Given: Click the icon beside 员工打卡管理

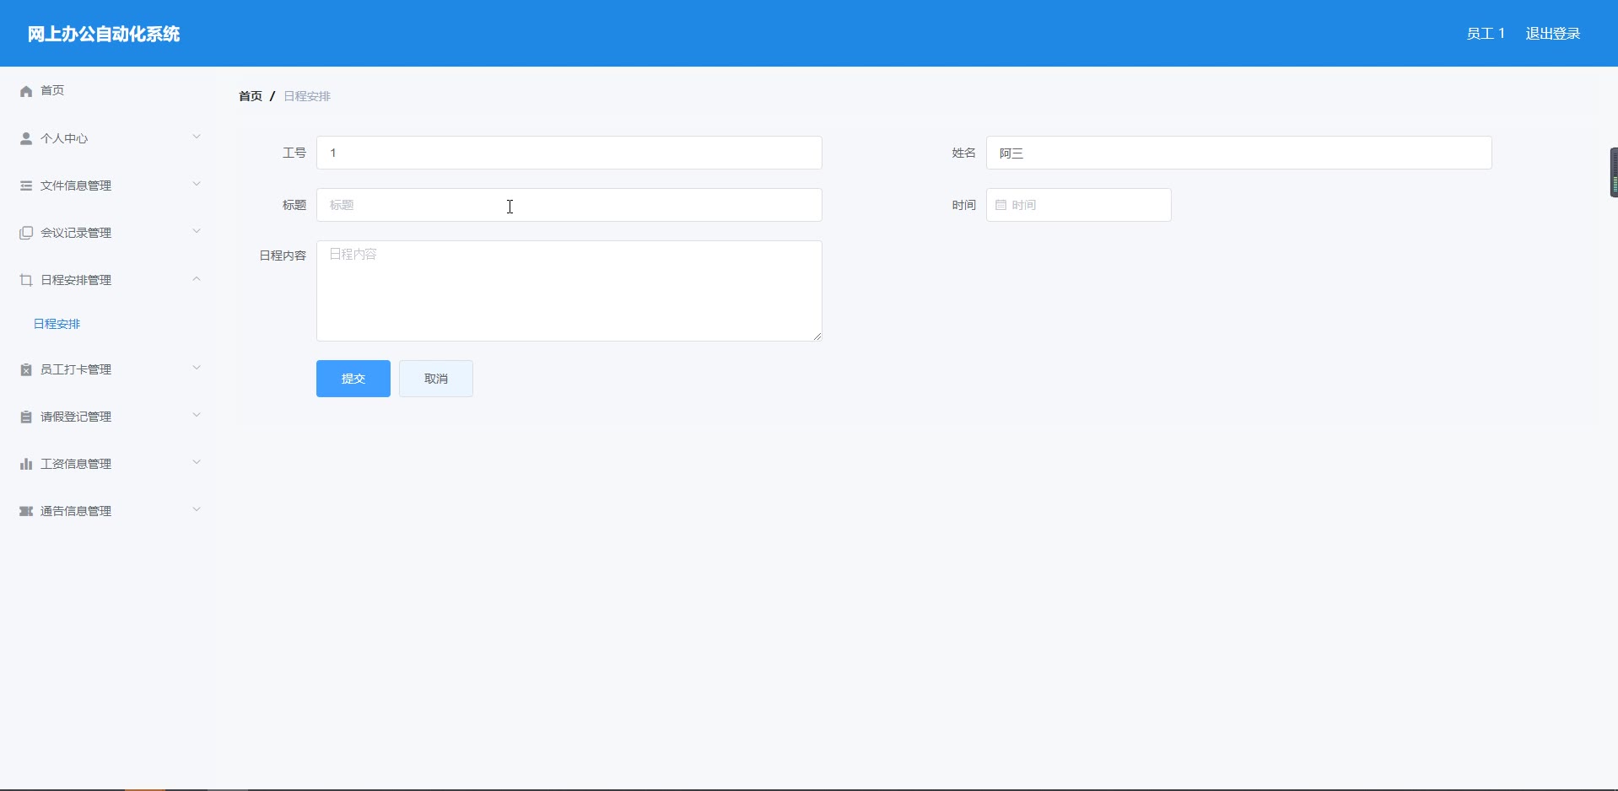Looking at the screenshot, I should click(x=26, y=369).
